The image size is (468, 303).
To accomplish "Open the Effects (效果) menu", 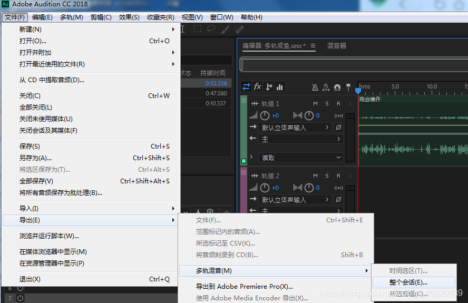I will coord(129,17).
